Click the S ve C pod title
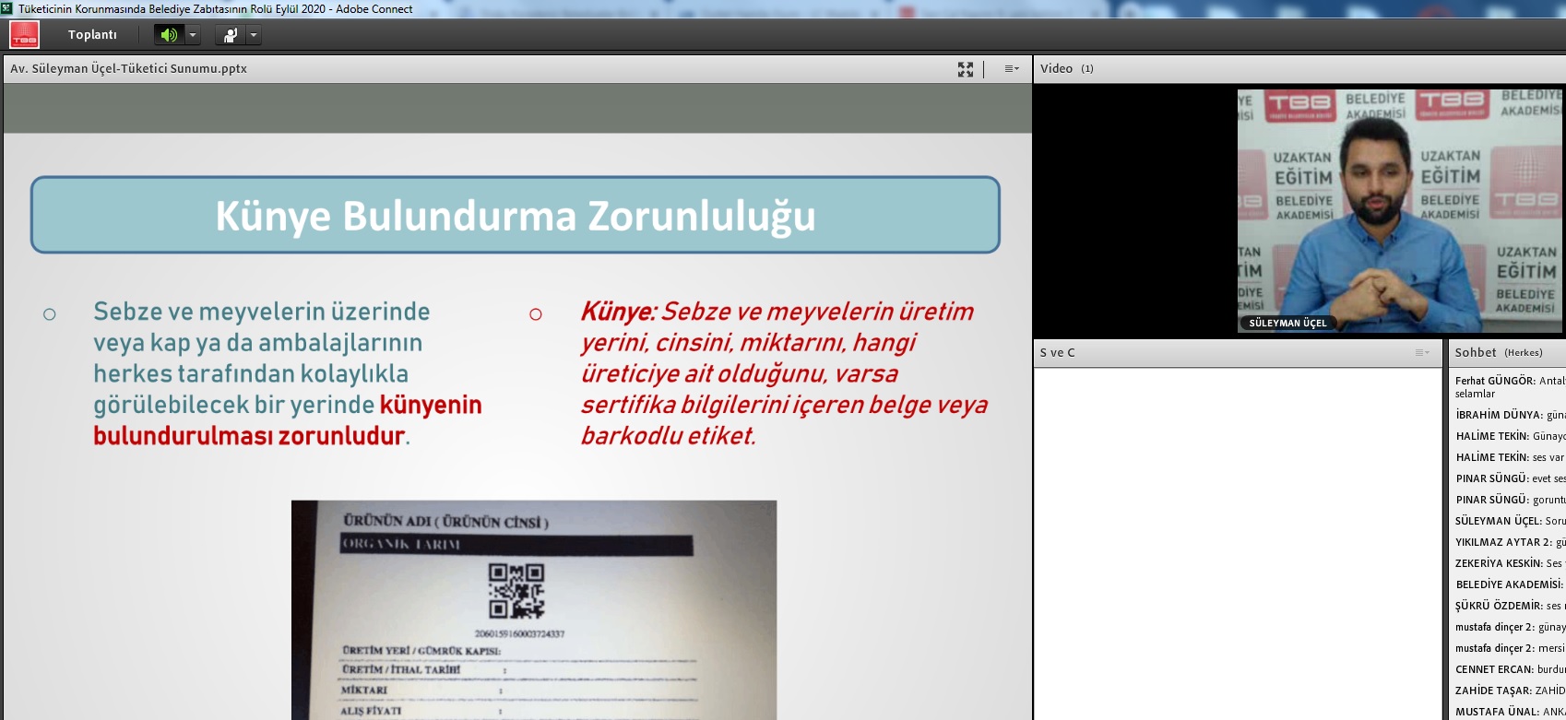Image resolution: width=1566 pixels, height=720 pixels. (x=1057, y=353)
